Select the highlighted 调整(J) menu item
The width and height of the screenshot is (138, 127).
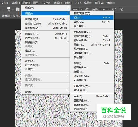tap(45, 14)
